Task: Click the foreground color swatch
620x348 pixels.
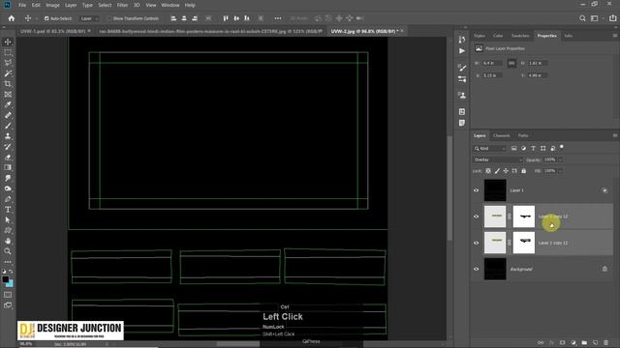Action: [5, 279]
